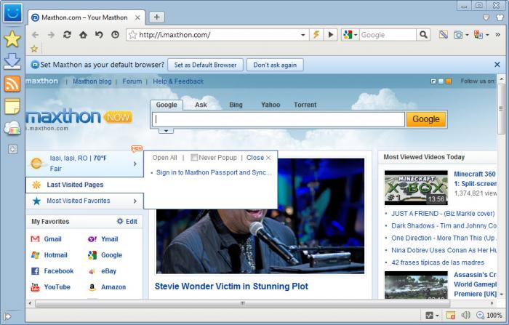Bookmark page with address bar star

pyautogui.click(x=132, y=35)
